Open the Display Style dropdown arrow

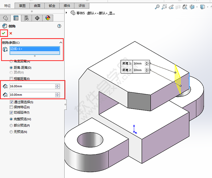coord(208,7)
